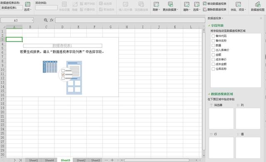This screenshot has width=266, height=162.
Task: Check the 备件名称 field
Action: point(213,41)
